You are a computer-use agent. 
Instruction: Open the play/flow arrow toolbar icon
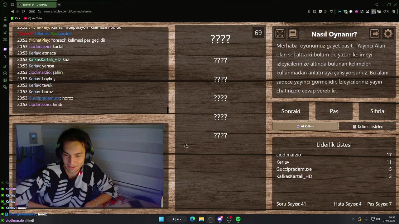[x=326, y=12]
